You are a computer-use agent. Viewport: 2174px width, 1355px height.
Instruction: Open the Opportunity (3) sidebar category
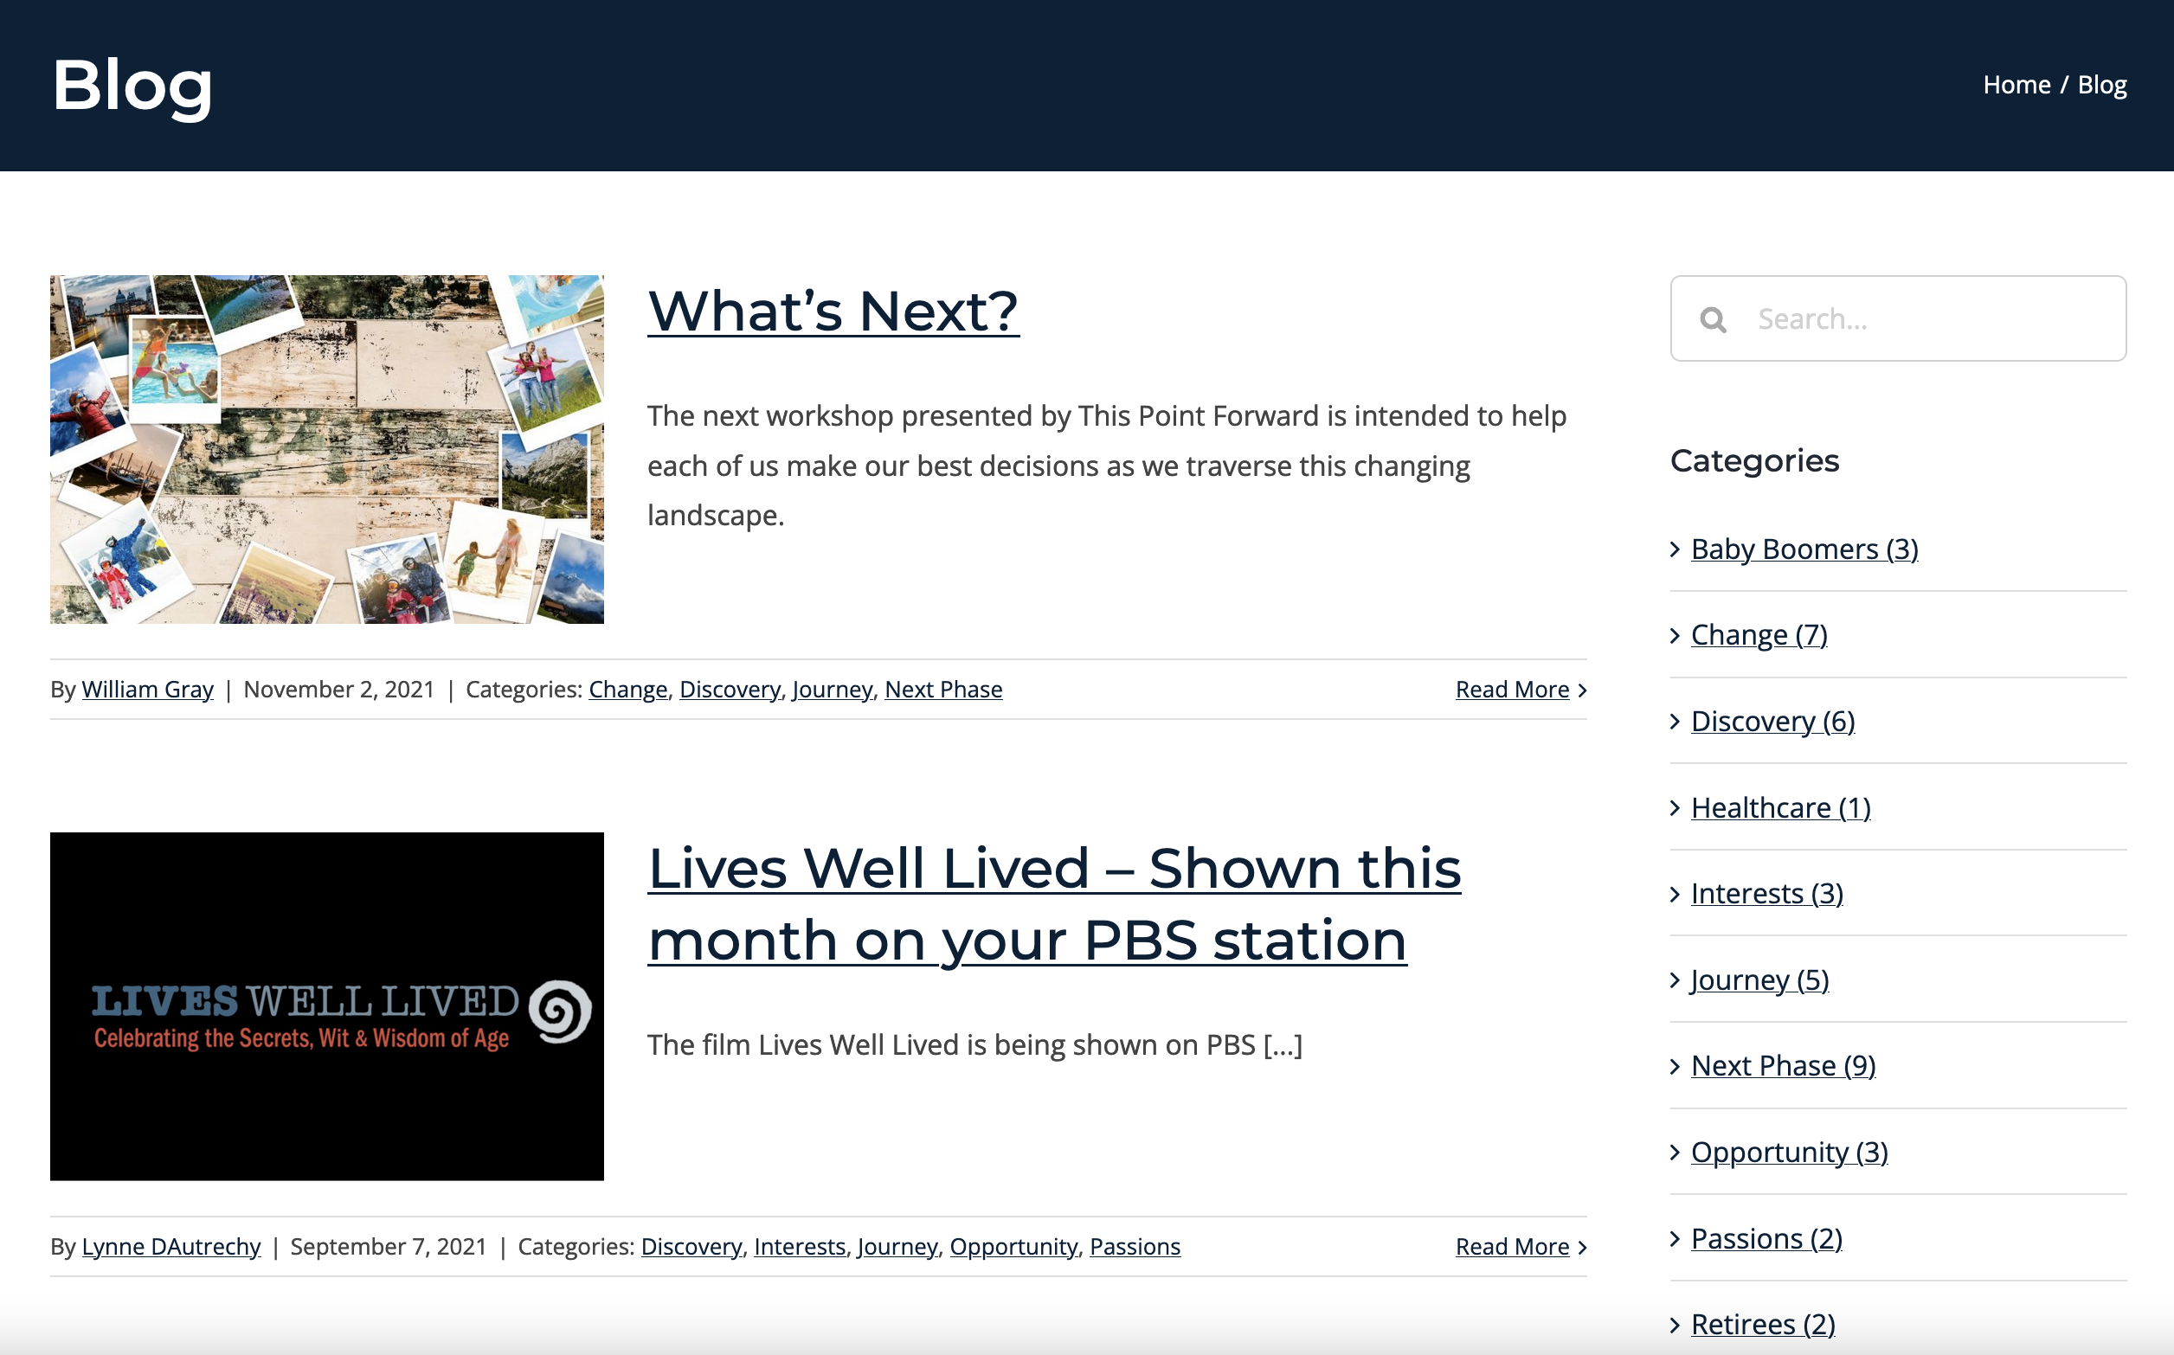1789,1152
